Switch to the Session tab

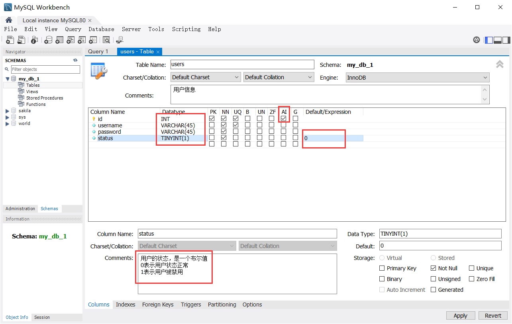point(42,317)
